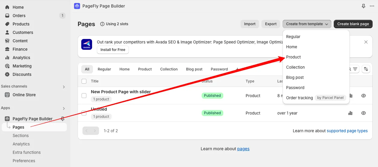Click the Avada app logo in banner

coord(87,44)
